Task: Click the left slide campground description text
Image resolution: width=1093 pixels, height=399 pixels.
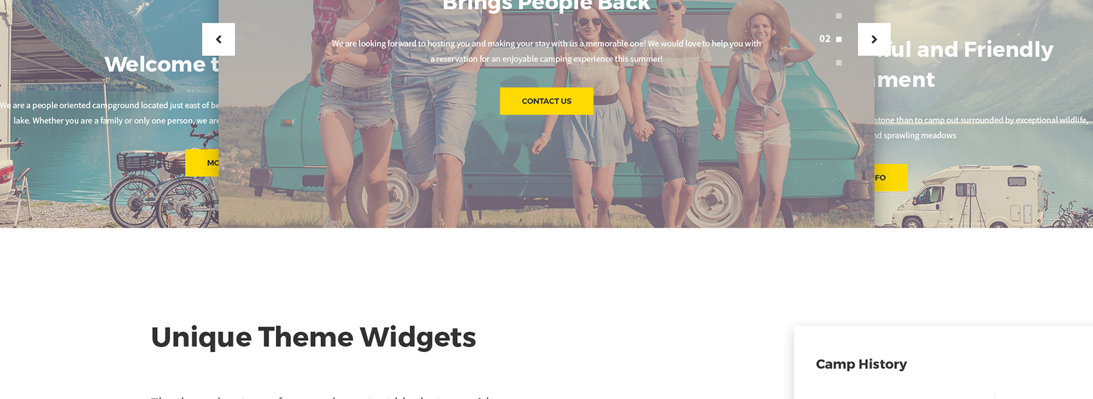Action: (109, 113)
